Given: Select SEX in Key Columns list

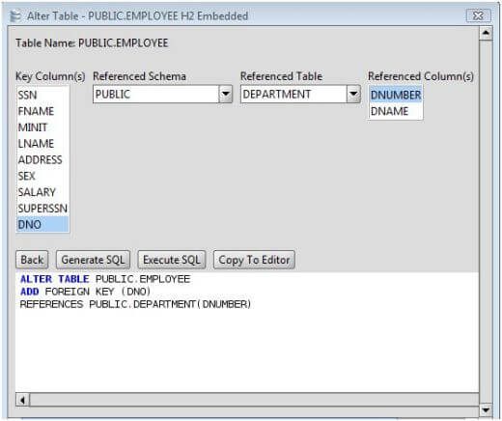Looking at the screenshot, I should pos(42,176).
